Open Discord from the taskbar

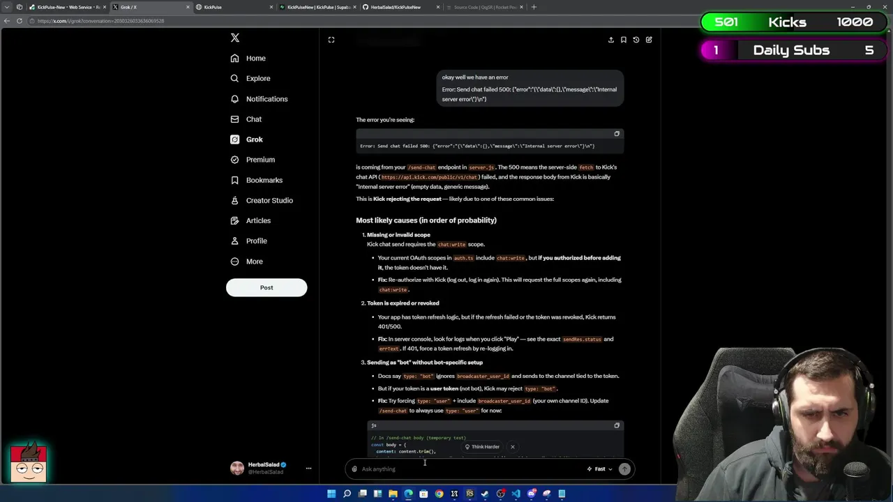(x=532, y=494)
